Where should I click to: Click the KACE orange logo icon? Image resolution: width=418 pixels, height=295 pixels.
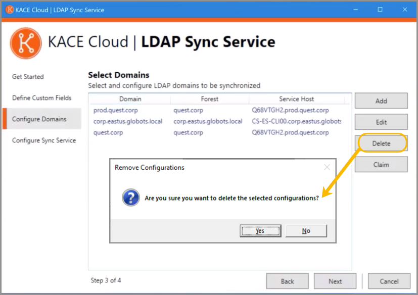click(26, 43)
